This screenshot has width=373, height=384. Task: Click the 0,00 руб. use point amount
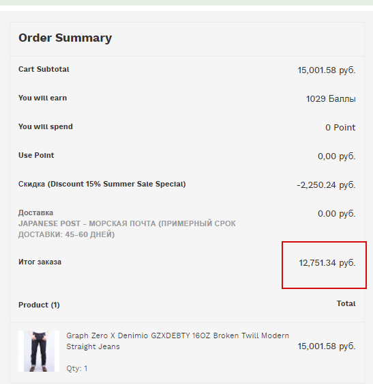click(337, 156)
